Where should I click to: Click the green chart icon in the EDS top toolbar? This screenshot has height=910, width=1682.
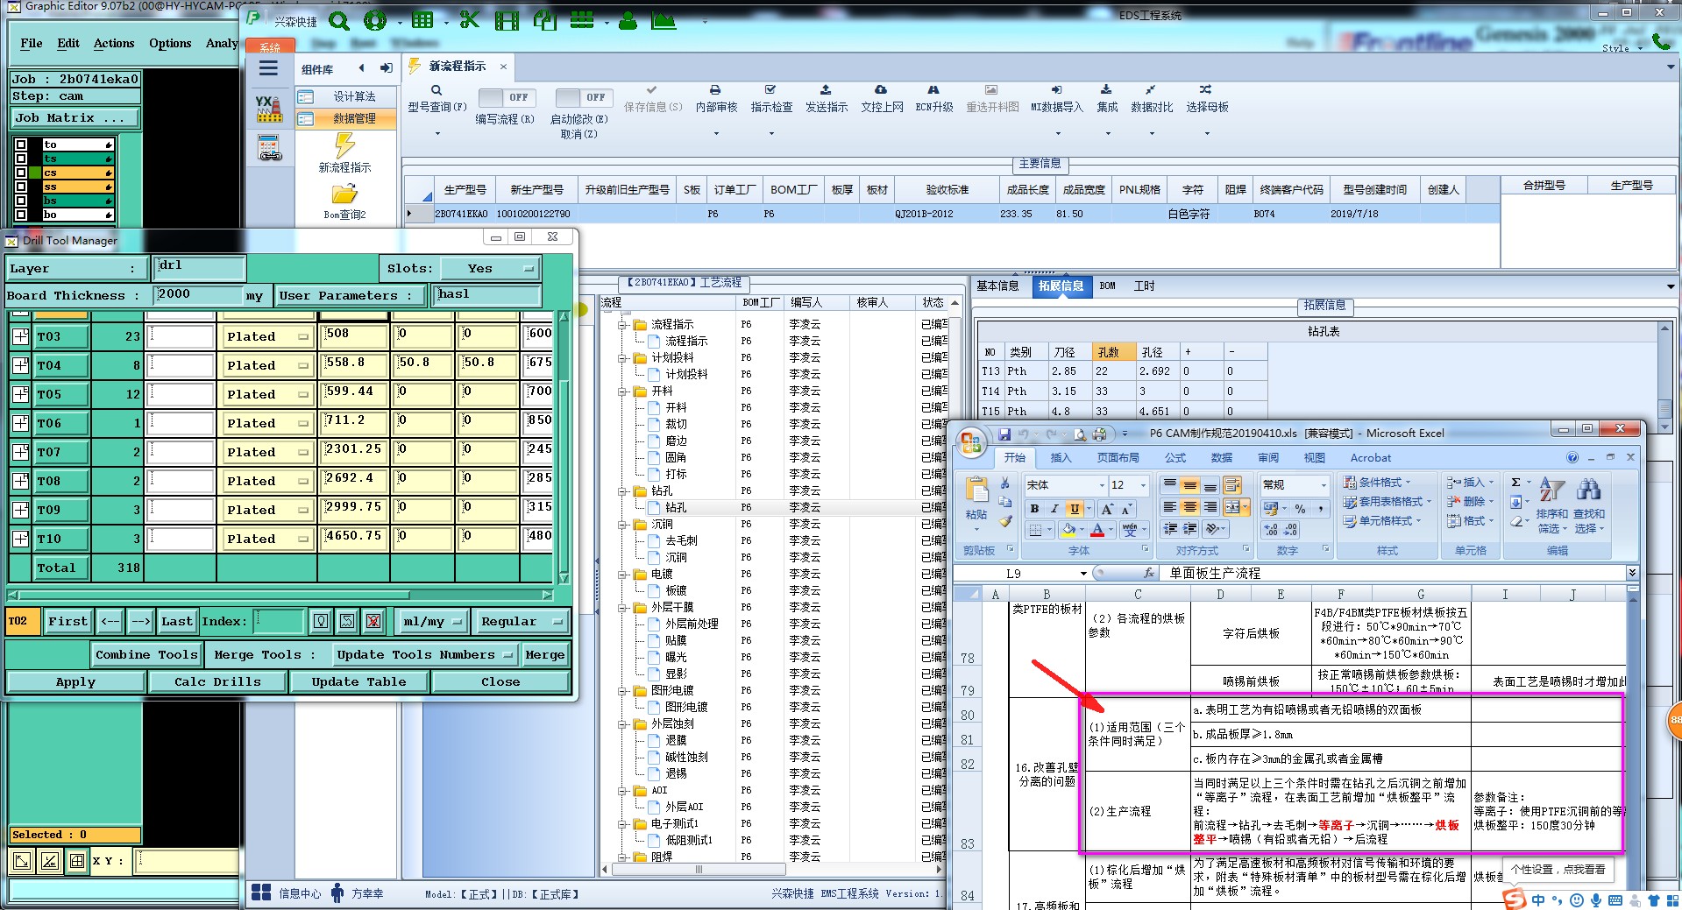tap(664, 20)
